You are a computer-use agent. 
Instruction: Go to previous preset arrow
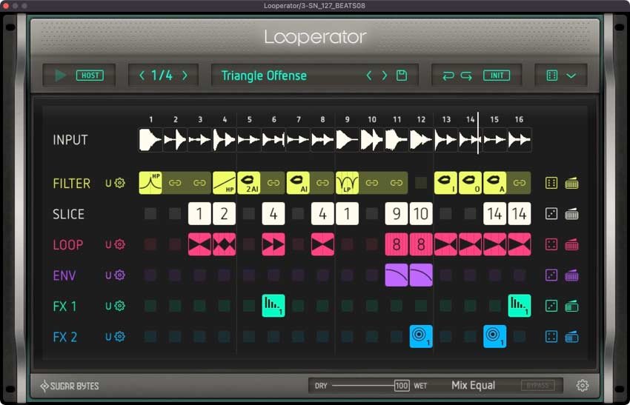(x=369, y=76)
